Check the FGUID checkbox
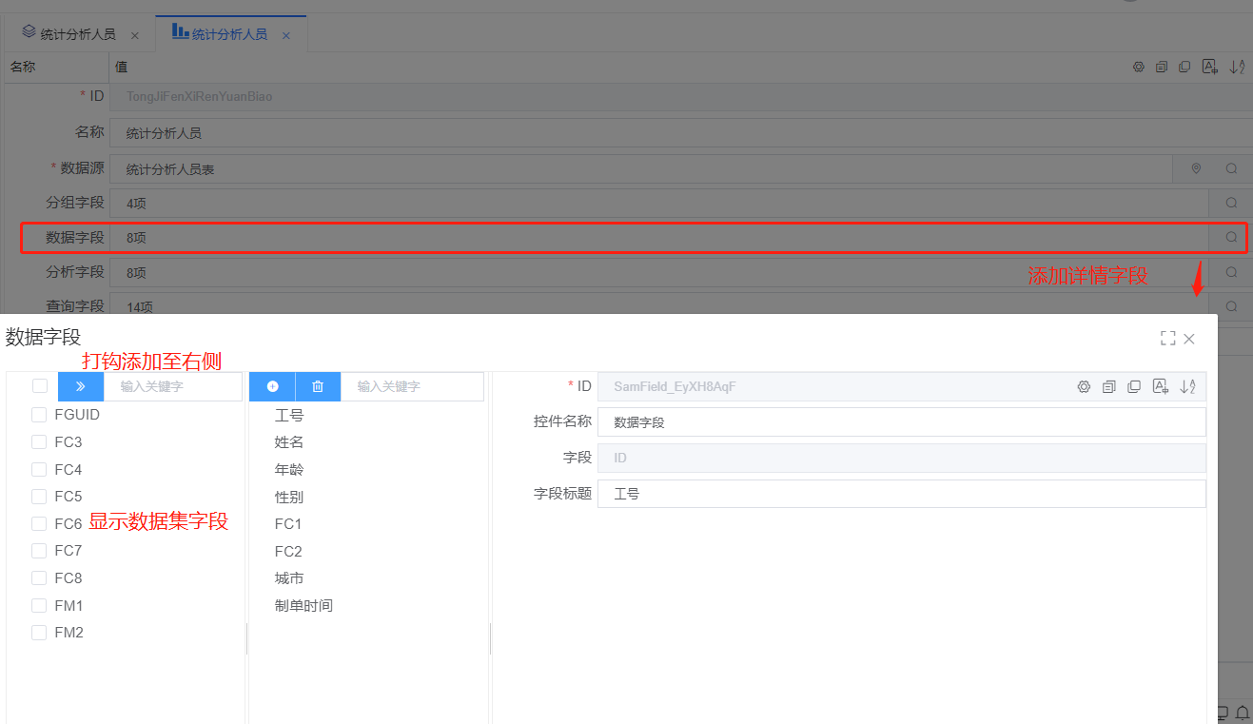The image size is (1253, 724). (x=39, y=415)
